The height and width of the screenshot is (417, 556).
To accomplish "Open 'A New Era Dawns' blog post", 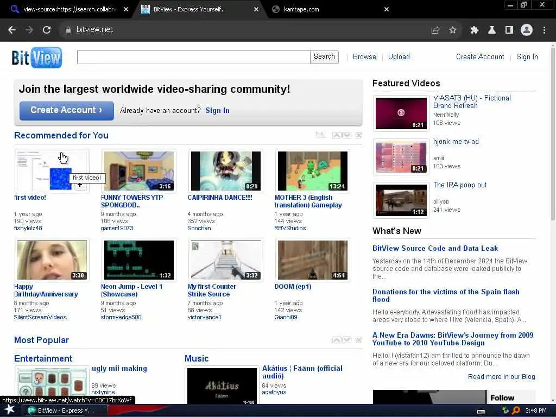I will [453, 339].
